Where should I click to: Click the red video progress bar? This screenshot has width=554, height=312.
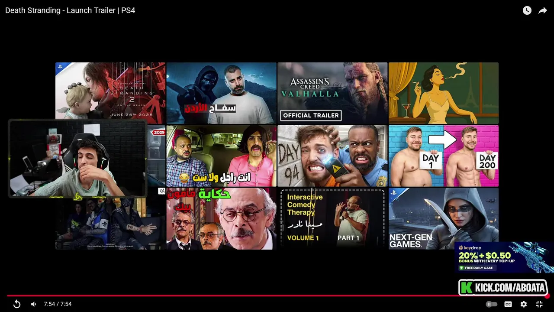277,296
